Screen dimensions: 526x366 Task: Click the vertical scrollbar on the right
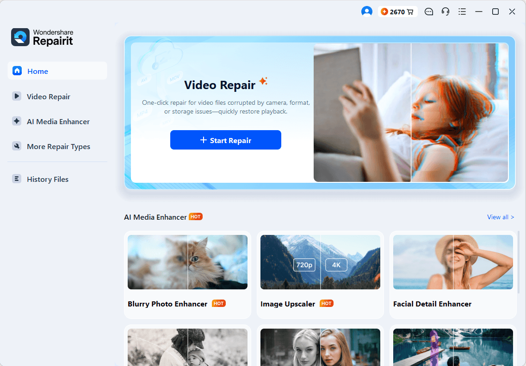[519, 262]
